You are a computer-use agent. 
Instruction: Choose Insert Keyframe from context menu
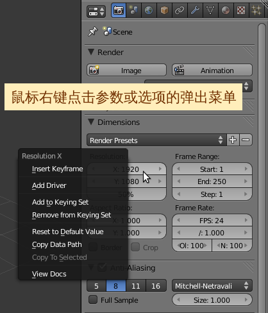click(57, 169)
